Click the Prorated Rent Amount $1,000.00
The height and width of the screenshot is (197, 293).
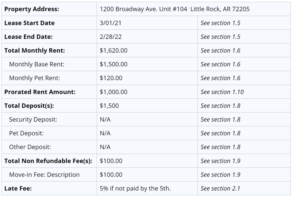pos(113,92)
